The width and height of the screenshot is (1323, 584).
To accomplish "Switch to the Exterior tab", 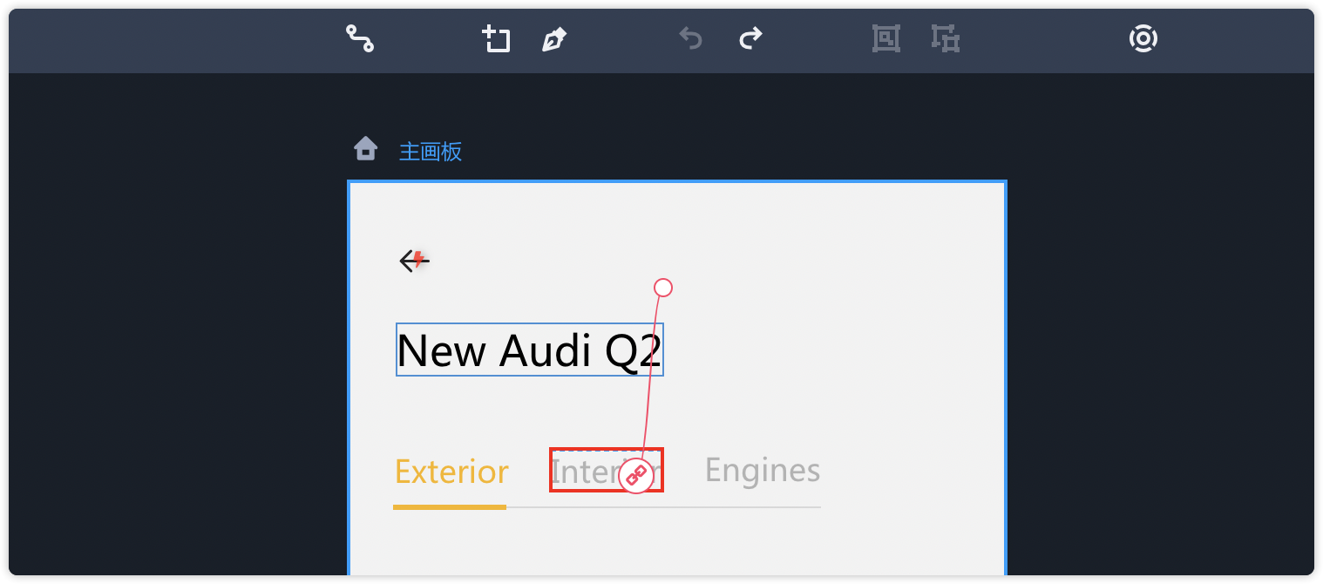I will pos(451,472).
